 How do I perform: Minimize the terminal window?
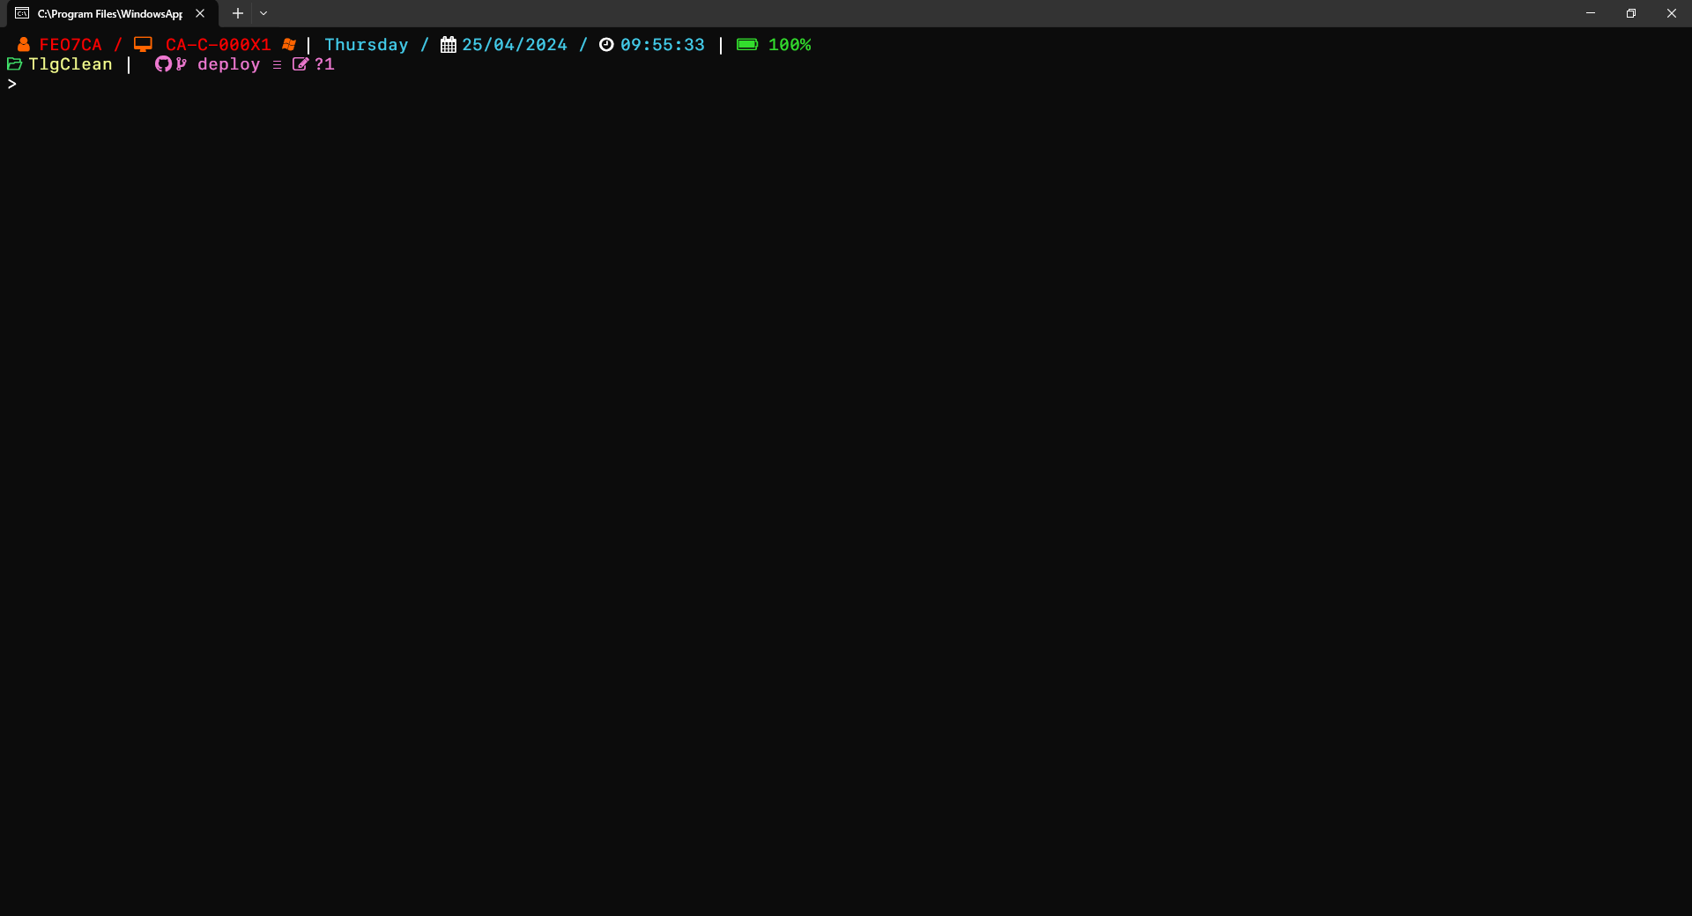1591,13
